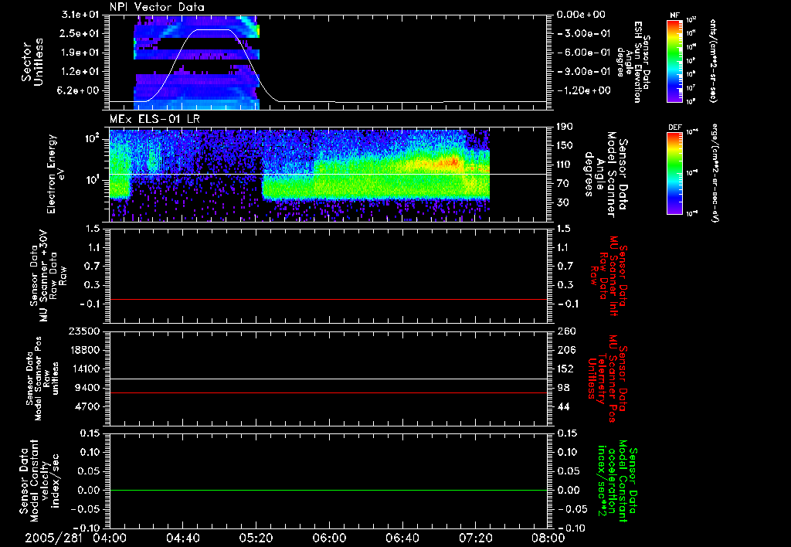Screen dimensions: 791x547
Task: Click the 152 telemetry tick value
Action: pyautogui.click(x=565, y=369)
